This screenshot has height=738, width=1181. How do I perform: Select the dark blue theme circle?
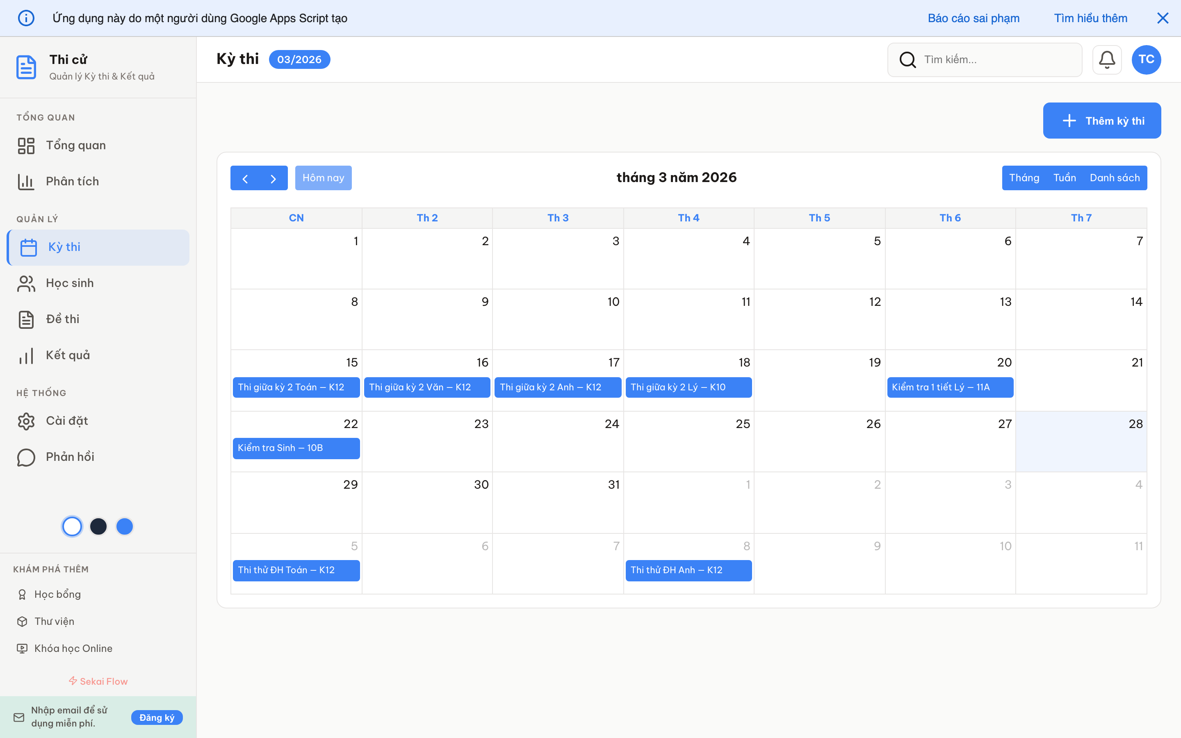click(x=98, y=526)
